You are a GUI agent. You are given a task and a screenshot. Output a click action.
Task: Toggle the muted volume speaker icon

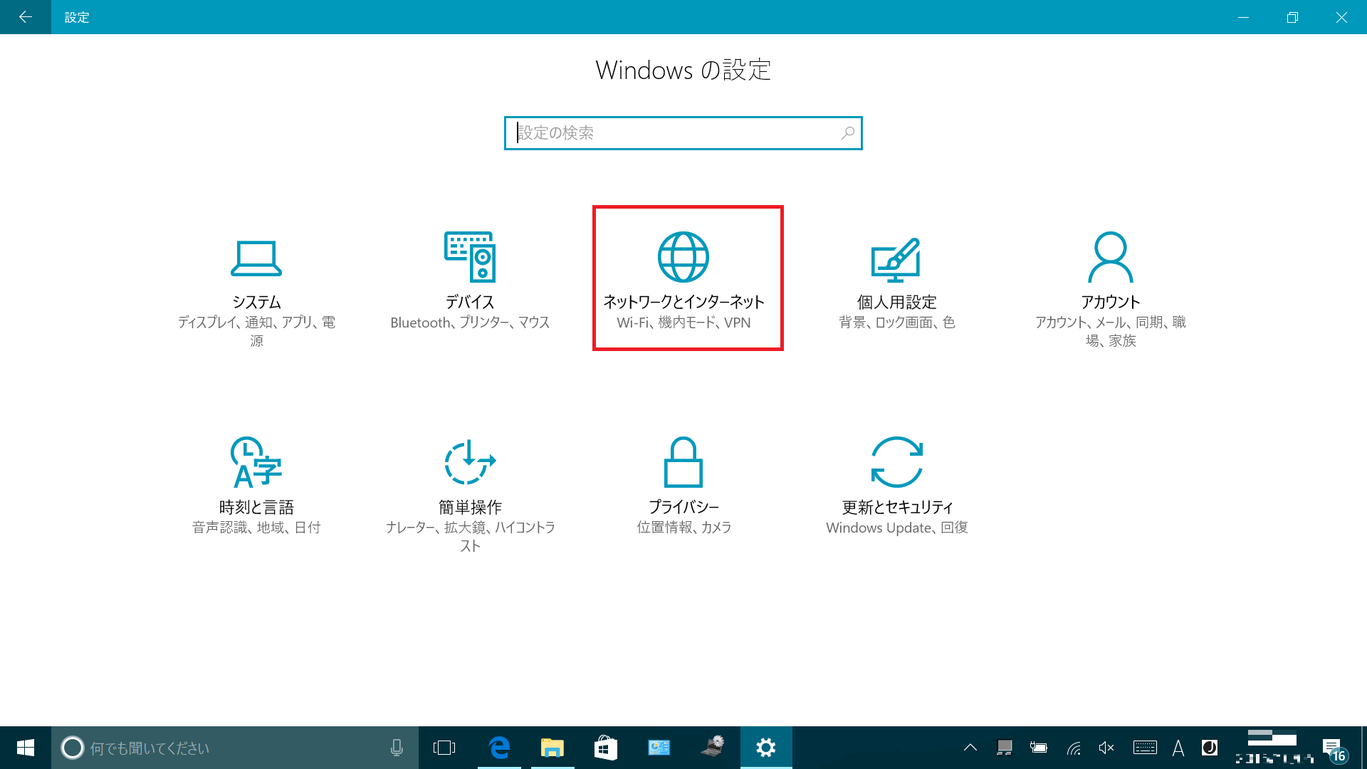tap(1106, 748)
